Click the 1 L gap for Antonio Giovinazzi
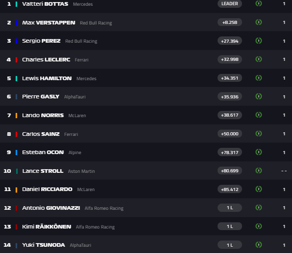The width and height of the screenshot is (292, 253). 230,208
